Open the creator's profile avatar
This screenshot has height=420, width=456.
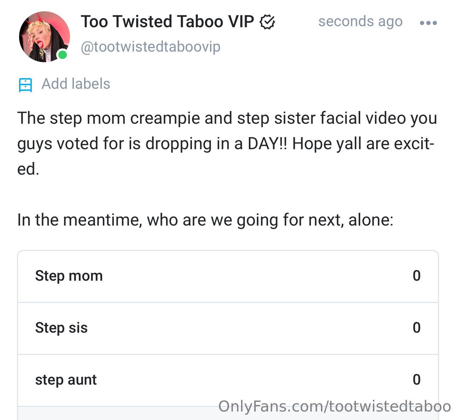(44, 37)
